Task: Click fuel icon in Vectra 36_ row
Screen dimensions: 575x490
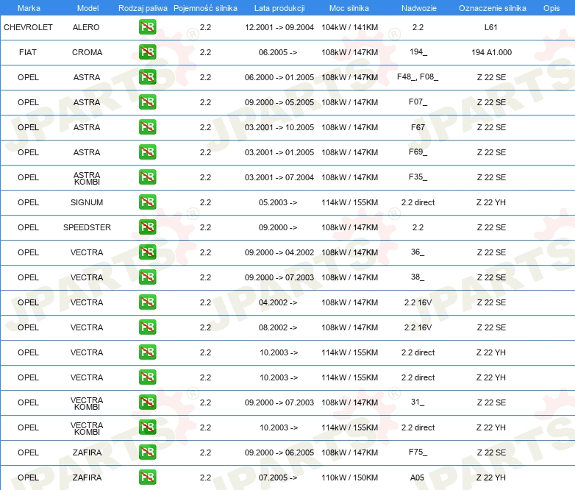Action: coord(147,252)
